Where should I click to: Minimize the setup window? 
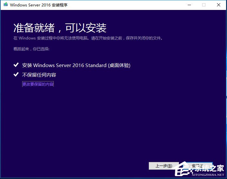click(188, 5)
